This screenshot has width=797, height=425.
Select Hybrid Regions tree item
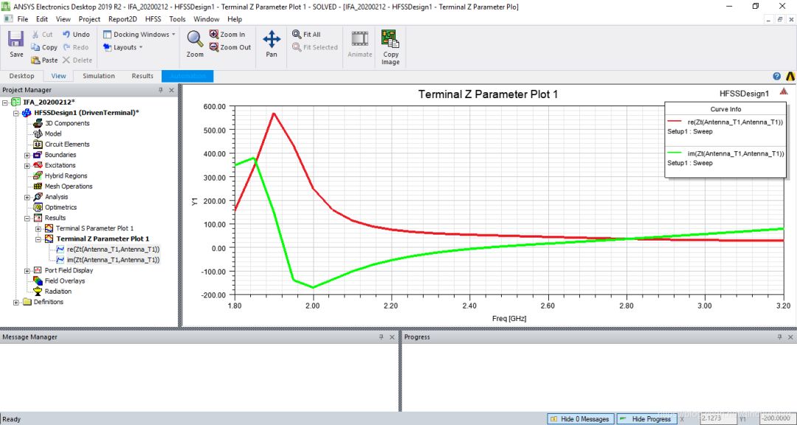pos(66,176)
